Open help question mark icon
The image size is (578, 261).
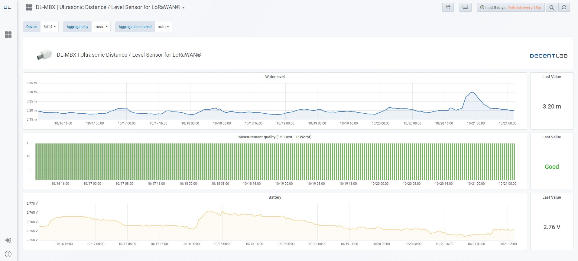coord(8,254)
